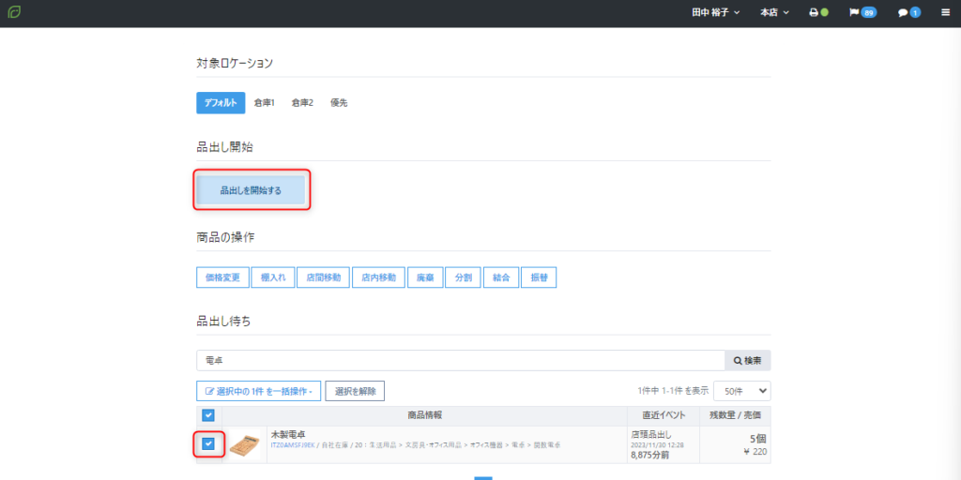The height and width of the screenshot is (480, 961).
Task: Click the 木製電卓 product name
Action: 288,434
